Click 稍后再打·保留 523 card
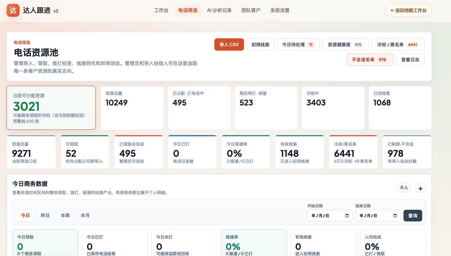This screenshot has width=451, height=256. [x=266, y=108]
